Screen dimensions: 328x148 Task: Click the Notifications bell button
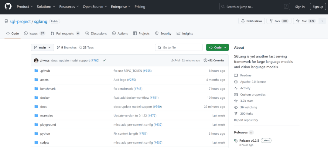251,21
